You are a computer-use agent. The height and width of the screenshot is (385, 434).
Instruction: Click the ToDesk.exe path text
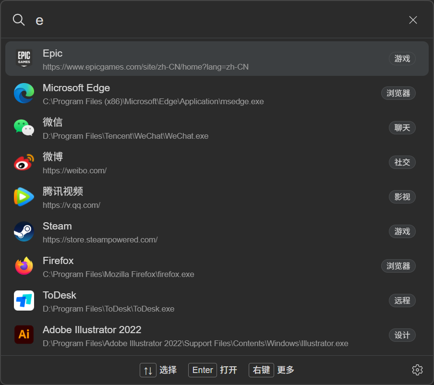[x=108, y=309]
